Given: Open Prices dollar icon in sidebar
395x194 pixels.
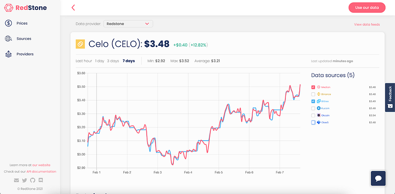Looking at the screenshot, I should tap(8, 23).
